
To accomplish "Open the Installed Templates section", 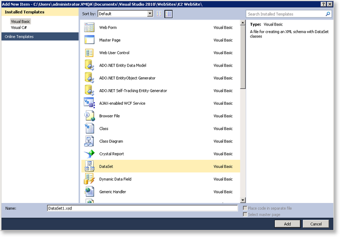I will [40, 12].
